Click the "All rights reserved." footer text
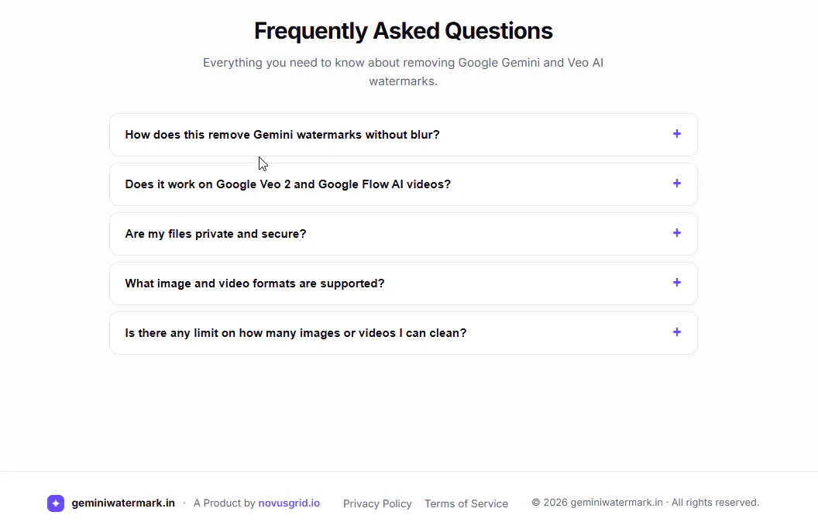Viewport: 818px width, 529px height. pyautogui.click(x=715, y=503)
